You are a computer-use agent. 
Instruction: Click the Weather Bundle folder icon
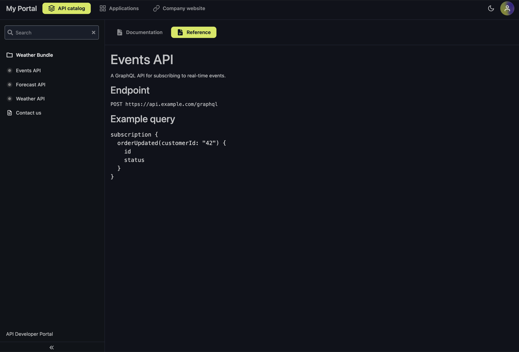pos(9,55)
